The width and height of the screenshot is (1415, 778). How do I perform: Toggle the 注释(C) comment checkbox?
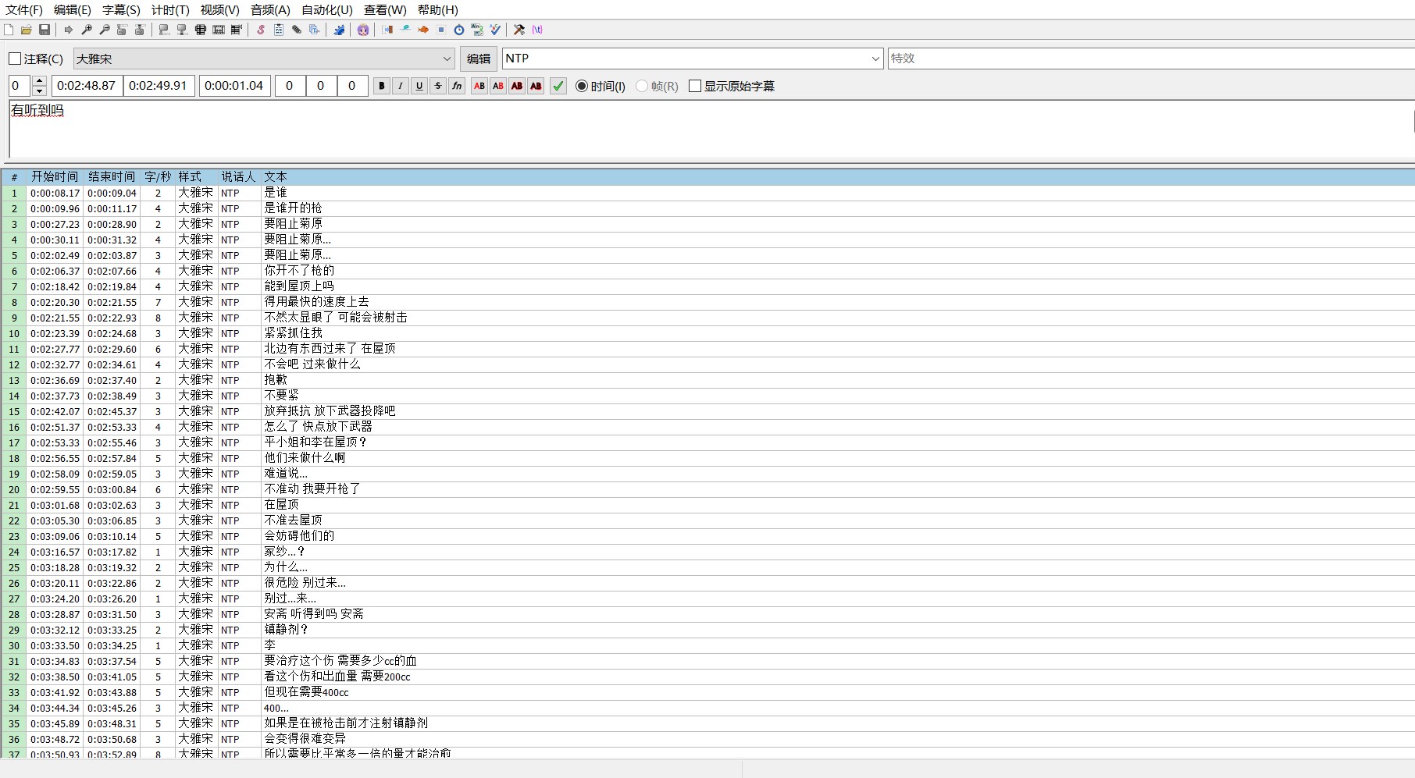15,59
